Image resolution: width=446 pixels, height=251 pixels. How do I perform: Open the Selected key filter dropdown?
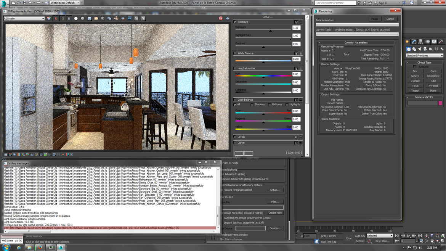[380, 236]
